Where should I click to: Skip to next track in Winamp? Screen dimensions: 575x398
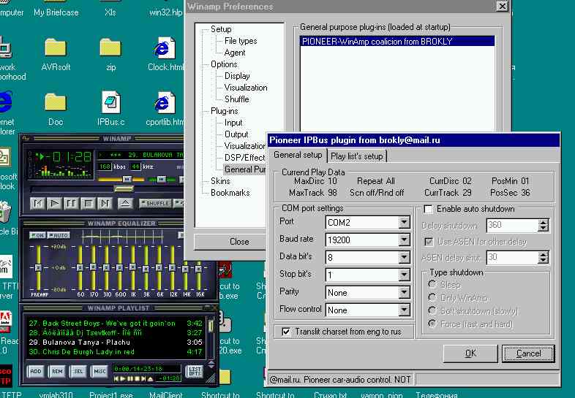tap(105, 203)
